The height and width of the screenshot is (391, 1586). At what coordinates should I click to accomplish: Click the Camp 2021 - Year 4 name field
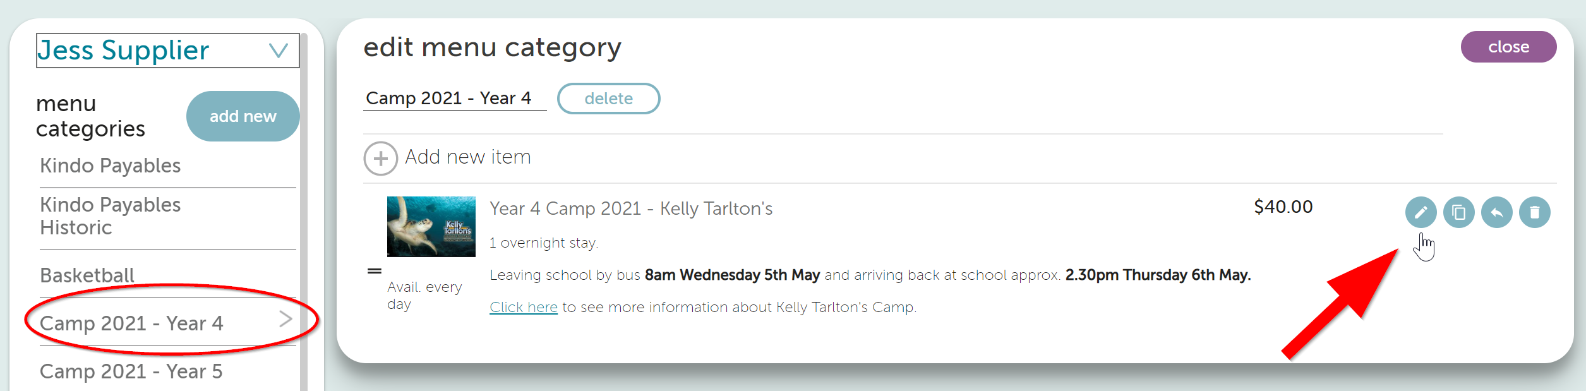point(455,99)
